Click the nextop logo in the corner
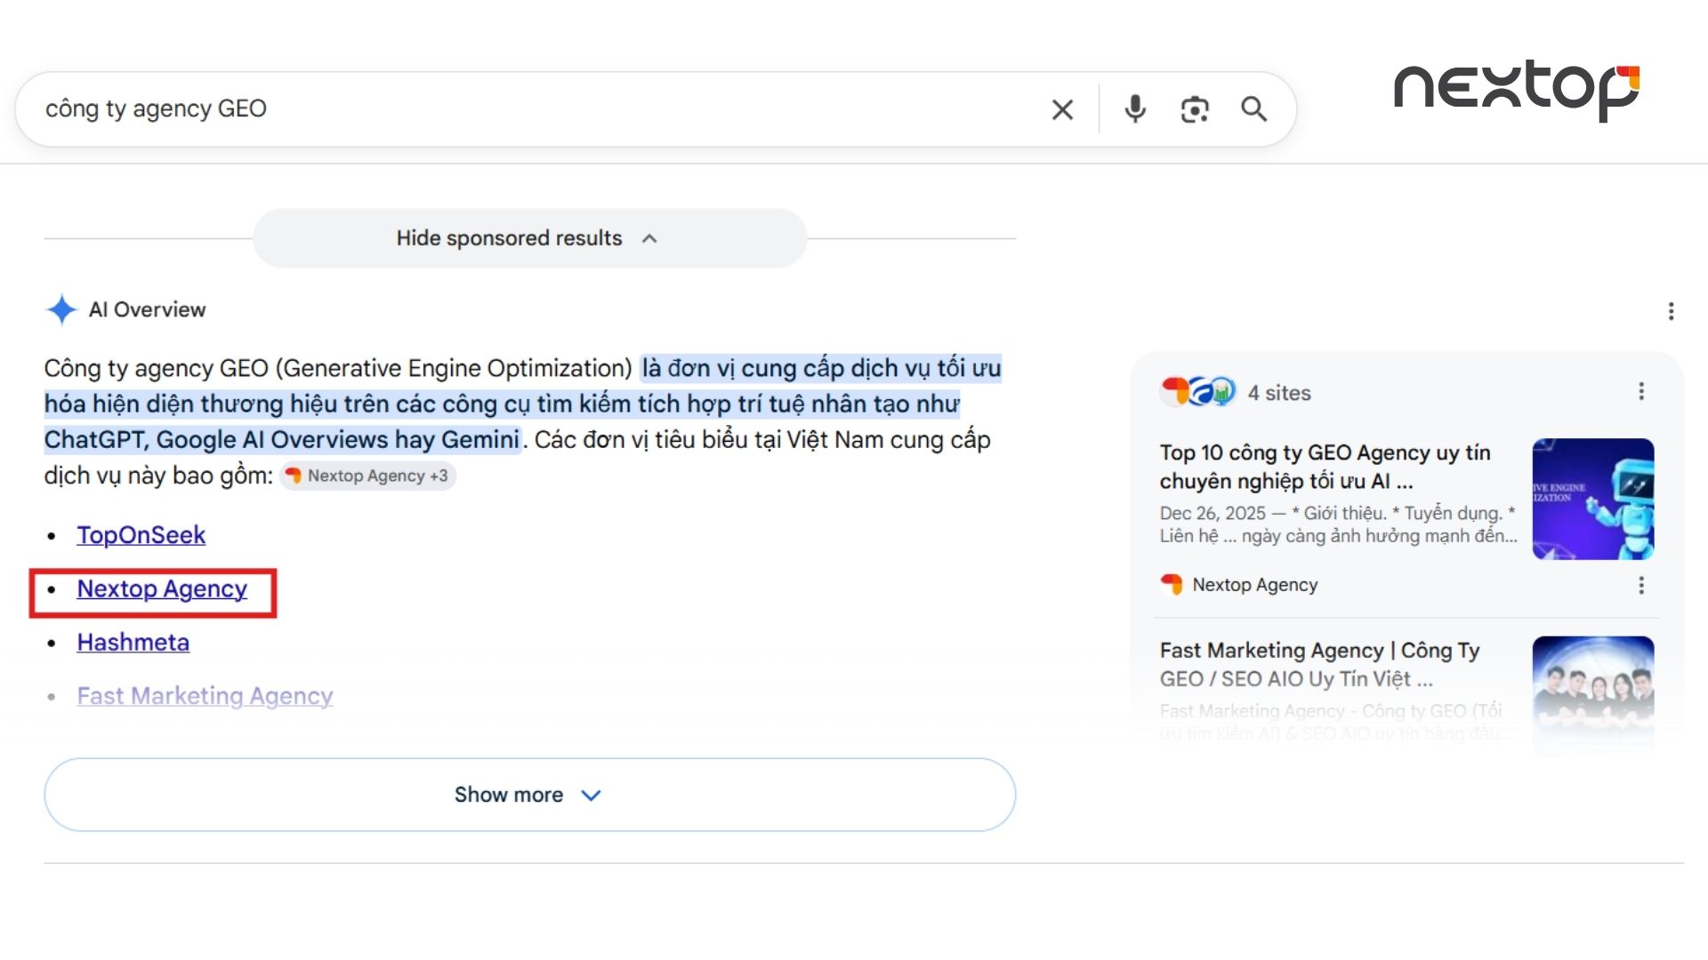The width and height of the screenshot is (1708, 960). tap(1517, 90)
